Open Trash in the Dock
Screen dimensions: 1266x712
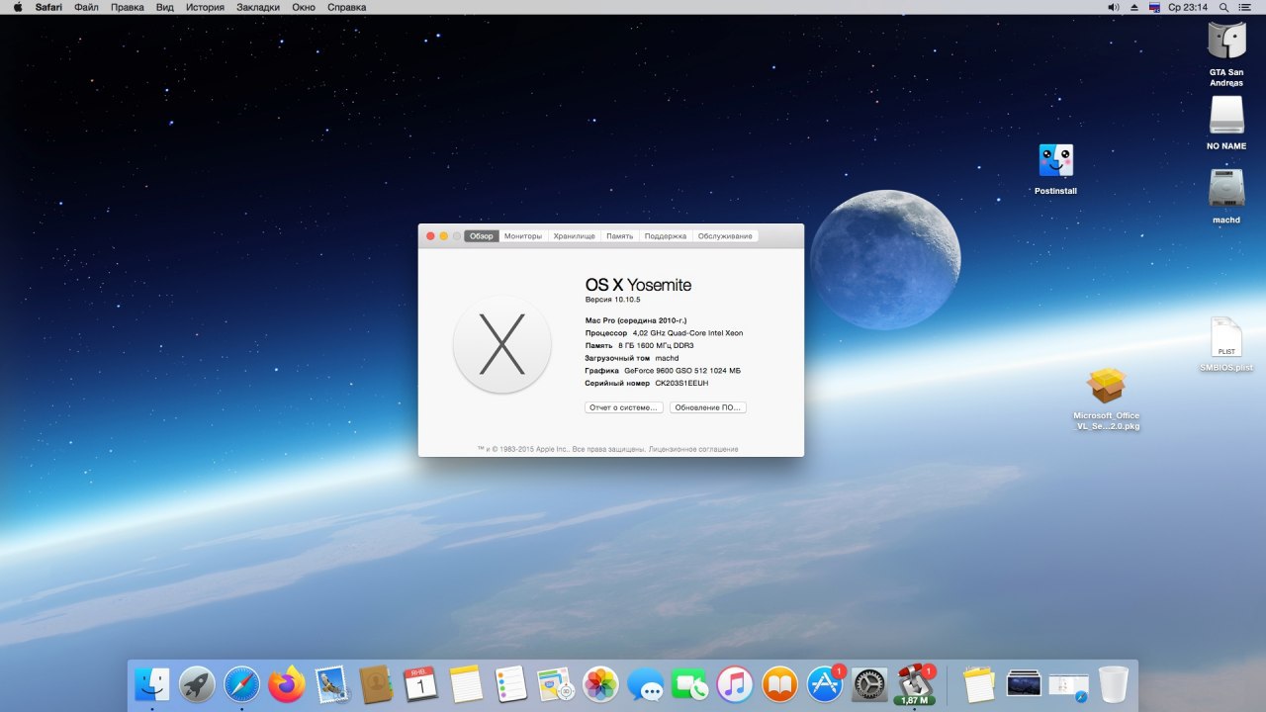1113,683
